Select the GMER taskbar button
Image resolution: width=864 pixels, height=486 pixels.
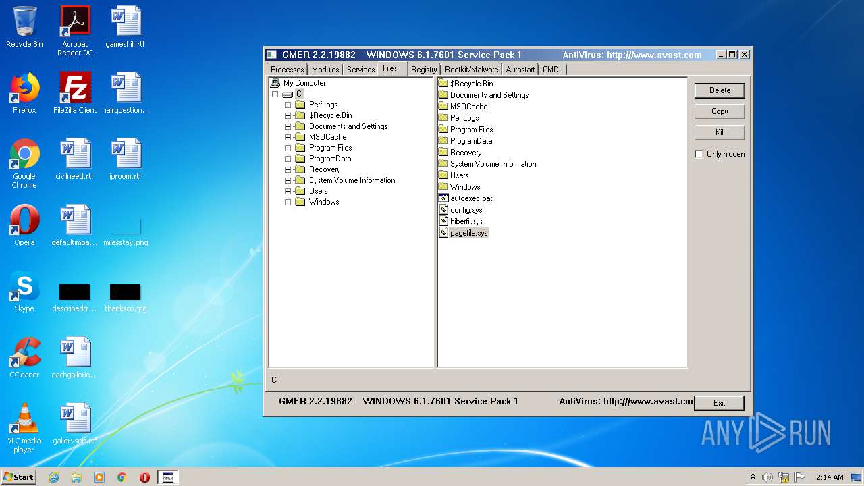[x=168, y=477]
